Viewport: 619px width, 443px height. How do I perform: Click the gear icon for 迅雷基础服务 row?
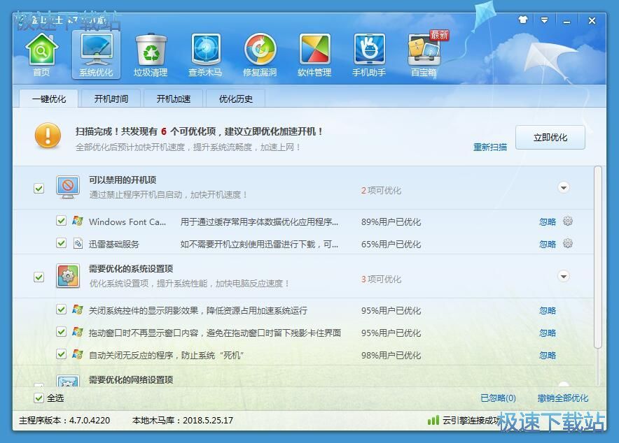click(x=568, y=243)
